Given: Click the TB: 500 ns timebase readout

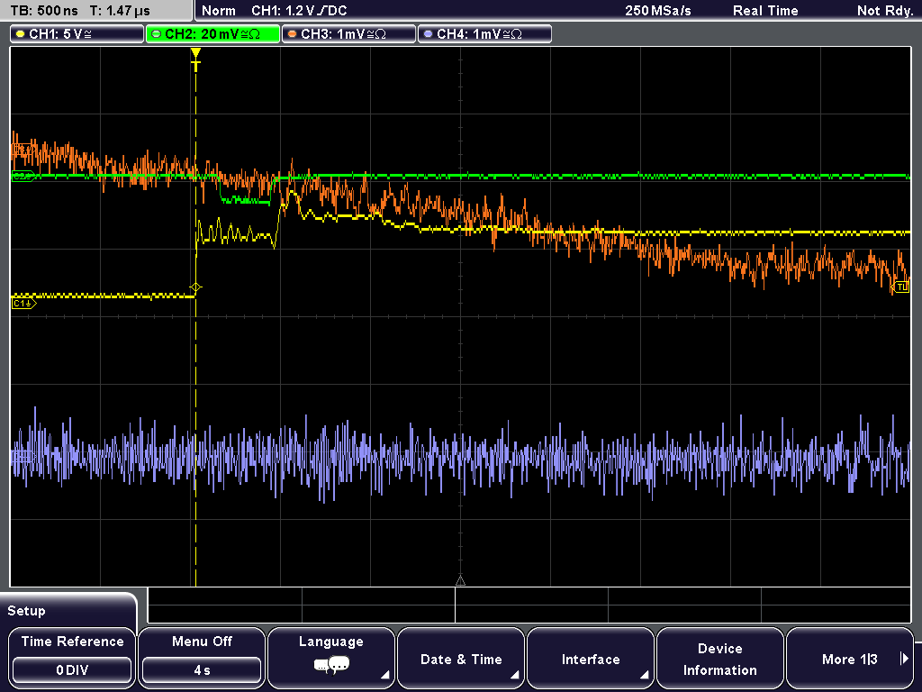Looking at the screenshot, I should [x=45, y=11].
